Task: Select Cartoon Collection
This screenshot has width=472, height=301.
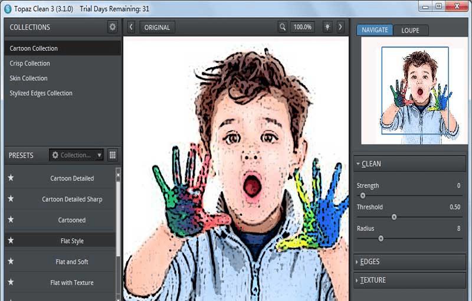Action: (63, 48)
